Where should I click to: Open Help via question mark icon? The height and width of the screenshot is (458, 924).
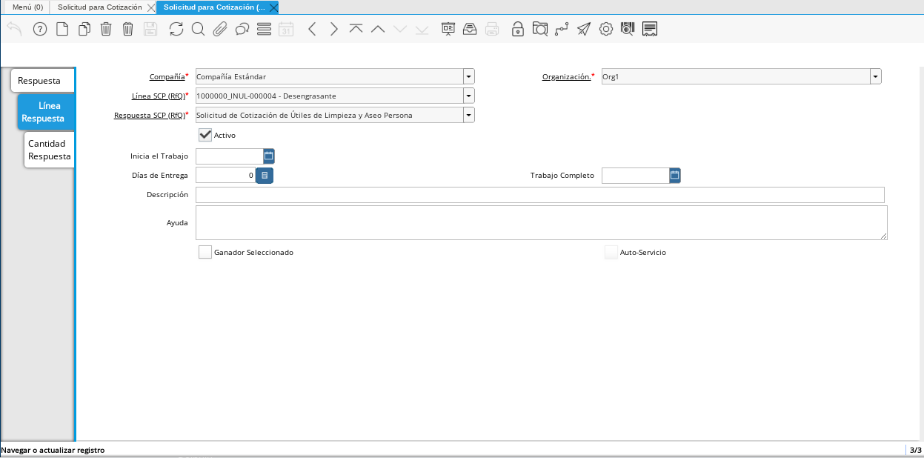tap(40, 29)
